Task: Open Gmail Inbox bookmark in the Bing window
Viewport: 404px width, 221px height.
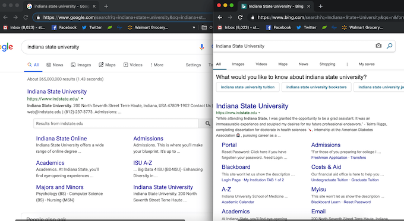Action: [x=238, y=27]
